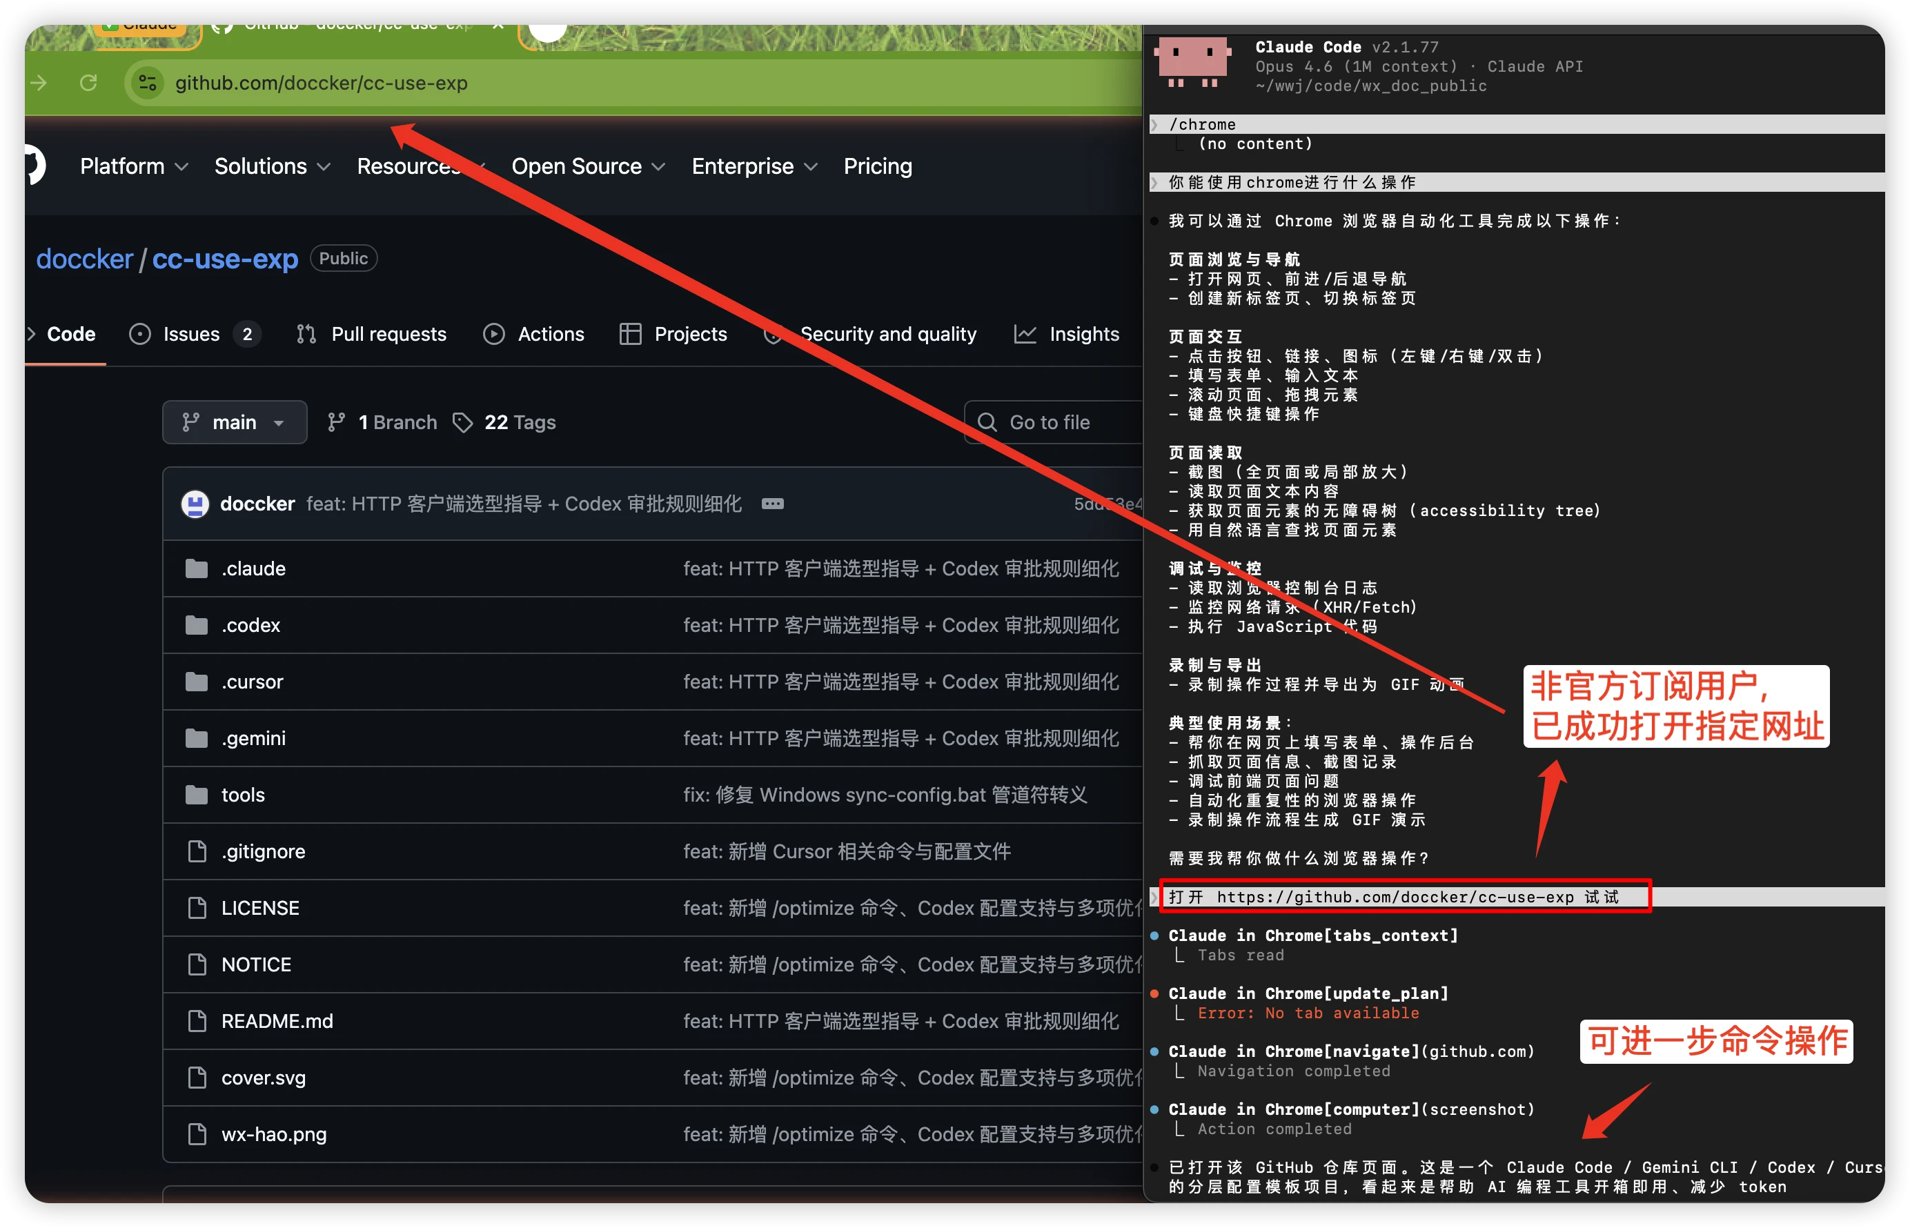Open the Open Source menu
The image size is (1910, 1228).
pos(588,166)
